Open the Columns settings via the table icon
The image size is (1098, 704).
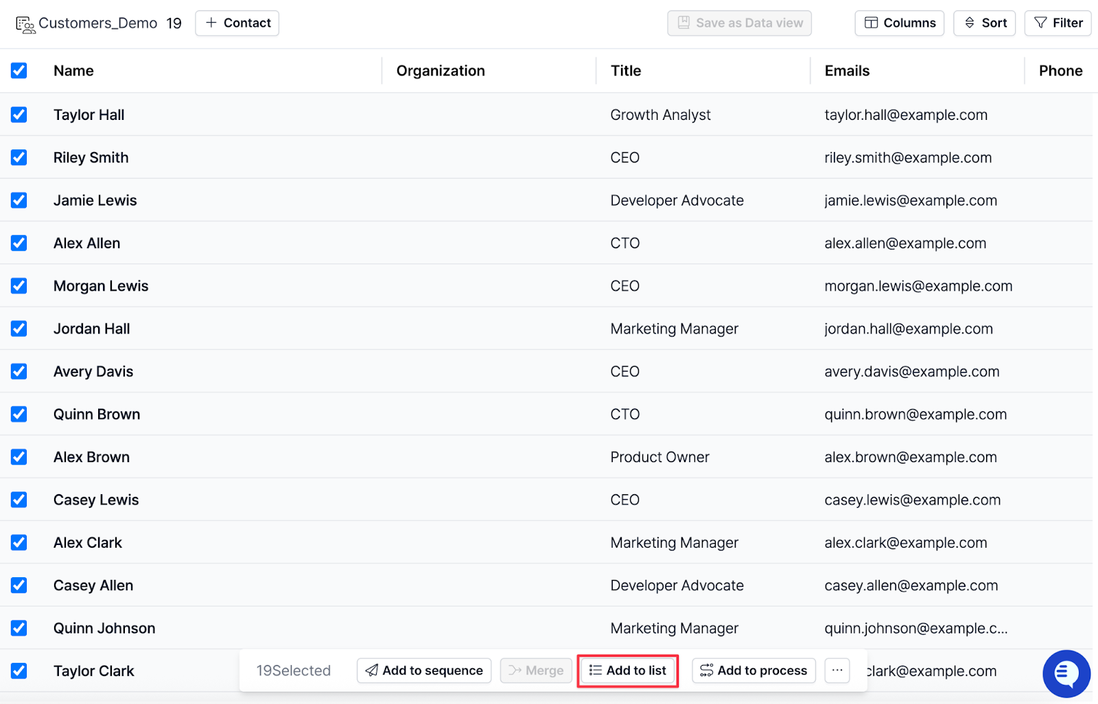tap(870, 23)
